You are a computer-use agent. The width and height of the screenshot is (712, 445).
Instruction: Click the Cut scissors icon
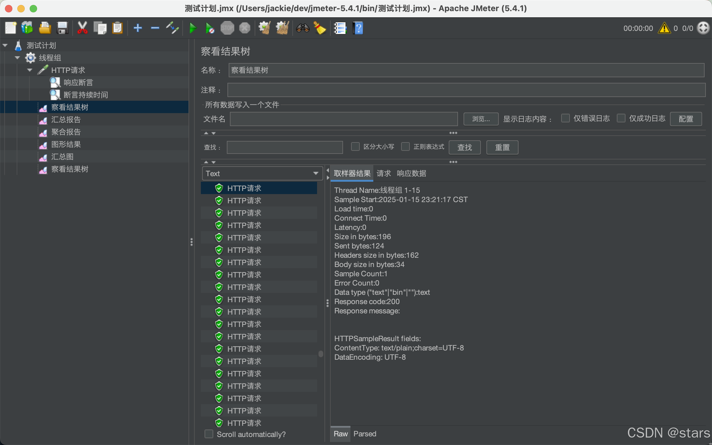[82, 28]
